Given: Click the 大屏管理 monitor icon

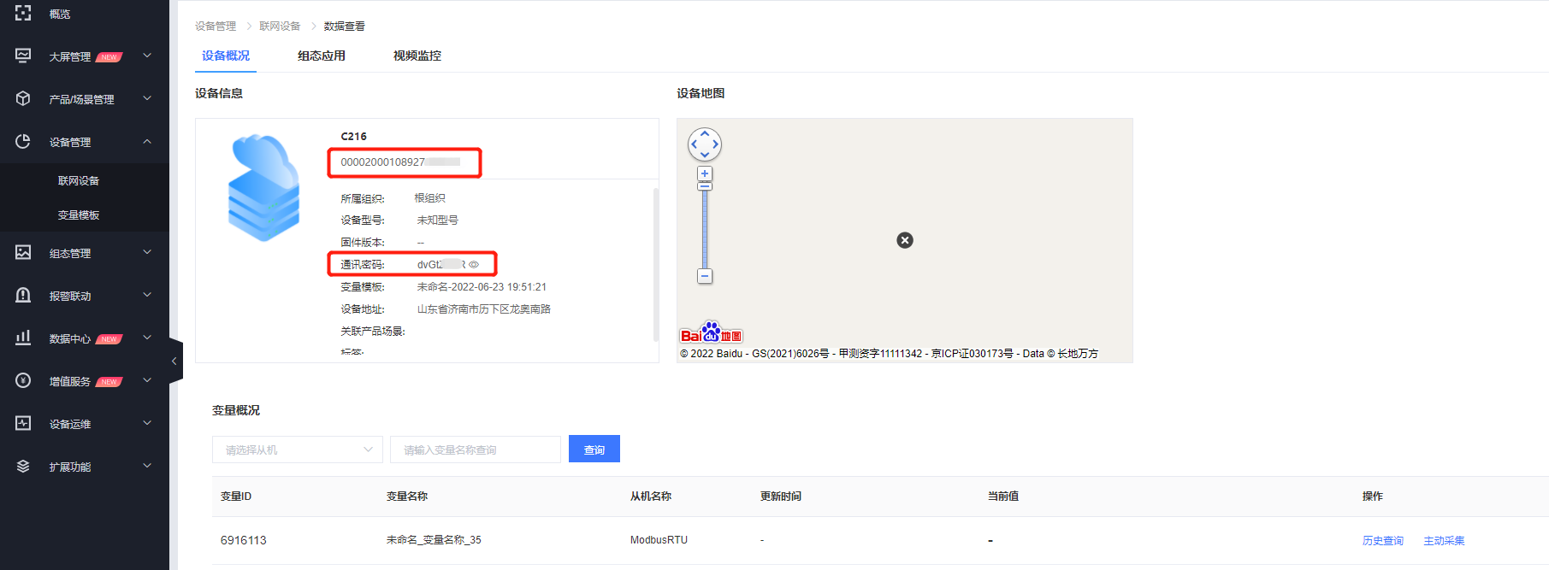Looking at the screenshot, I should pos(23,56).
